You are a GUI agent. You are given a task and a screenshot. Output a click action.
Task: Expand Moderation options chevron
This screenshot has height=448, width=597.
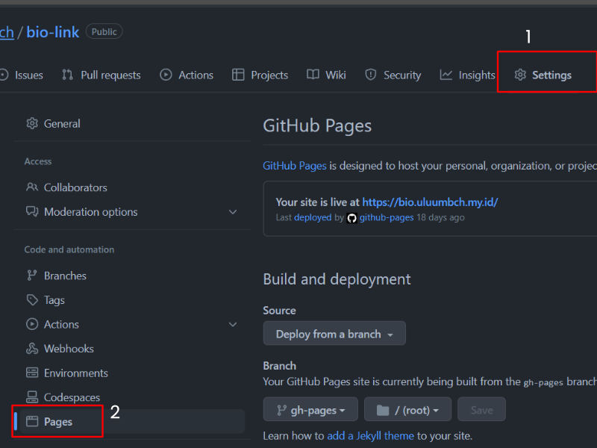coord(233,212)
